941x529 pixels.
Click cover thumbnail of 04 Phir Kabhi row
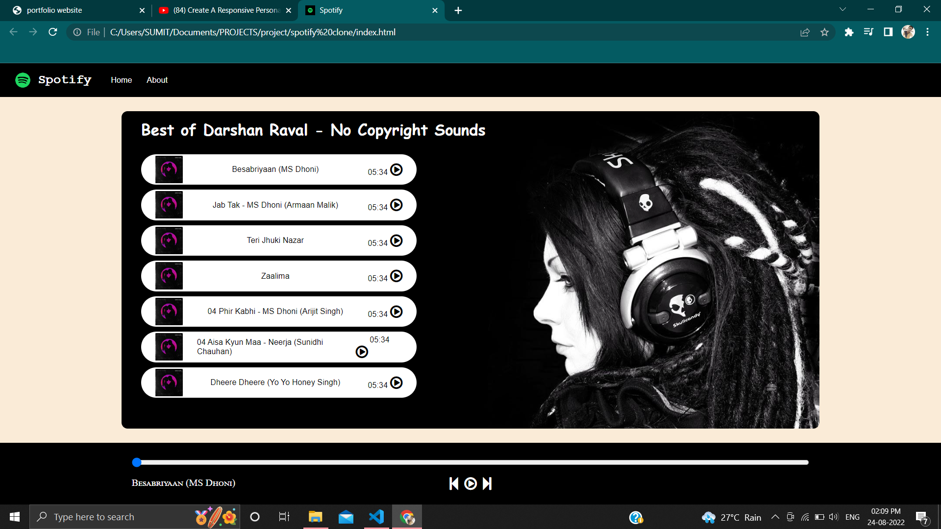click(169, 312)
